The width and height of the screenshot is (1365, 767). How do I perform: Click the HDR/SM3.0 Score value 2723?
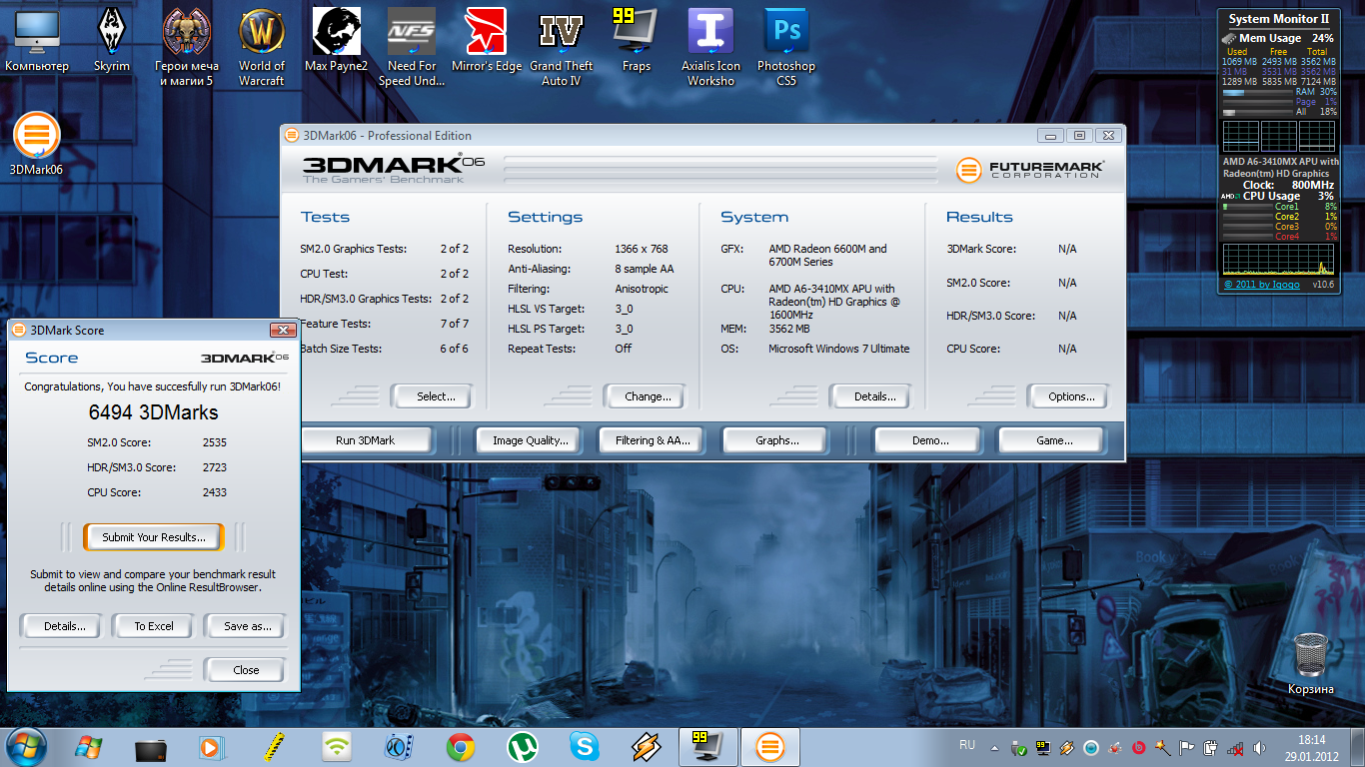[x=214, y=467]
